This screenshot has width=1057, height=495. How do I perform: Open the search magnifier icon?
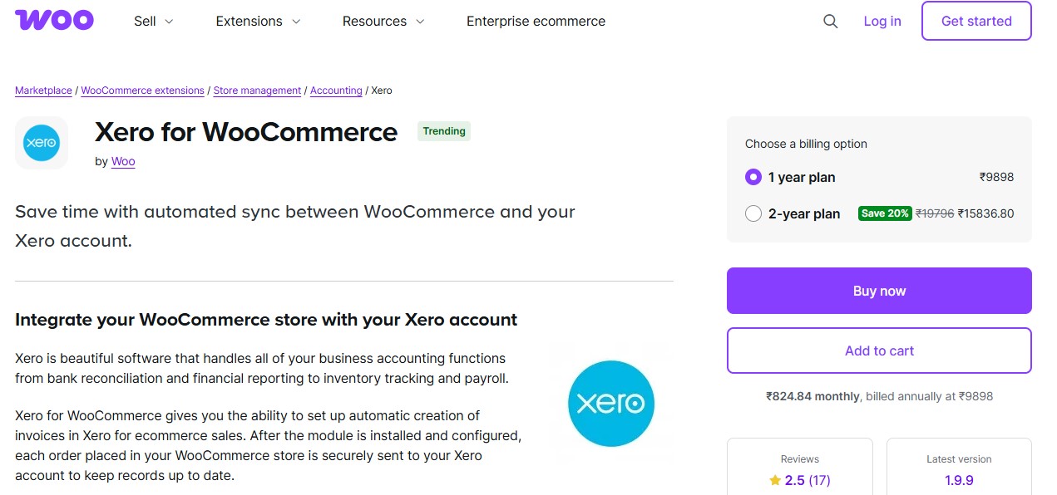830,21
